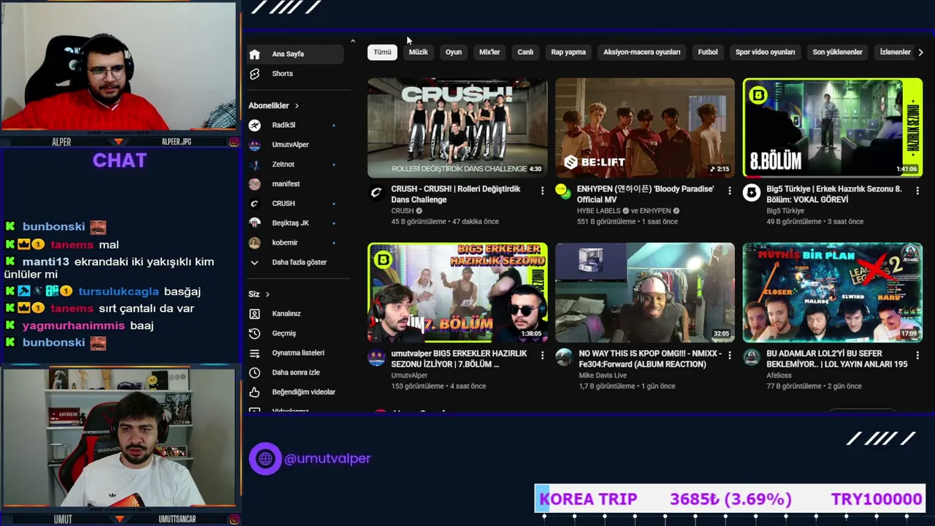Screen dimensions: 935x526
Task: Open options menu for Big5 Türkiye 8. Bölüm video
Action: coord(917,191)
